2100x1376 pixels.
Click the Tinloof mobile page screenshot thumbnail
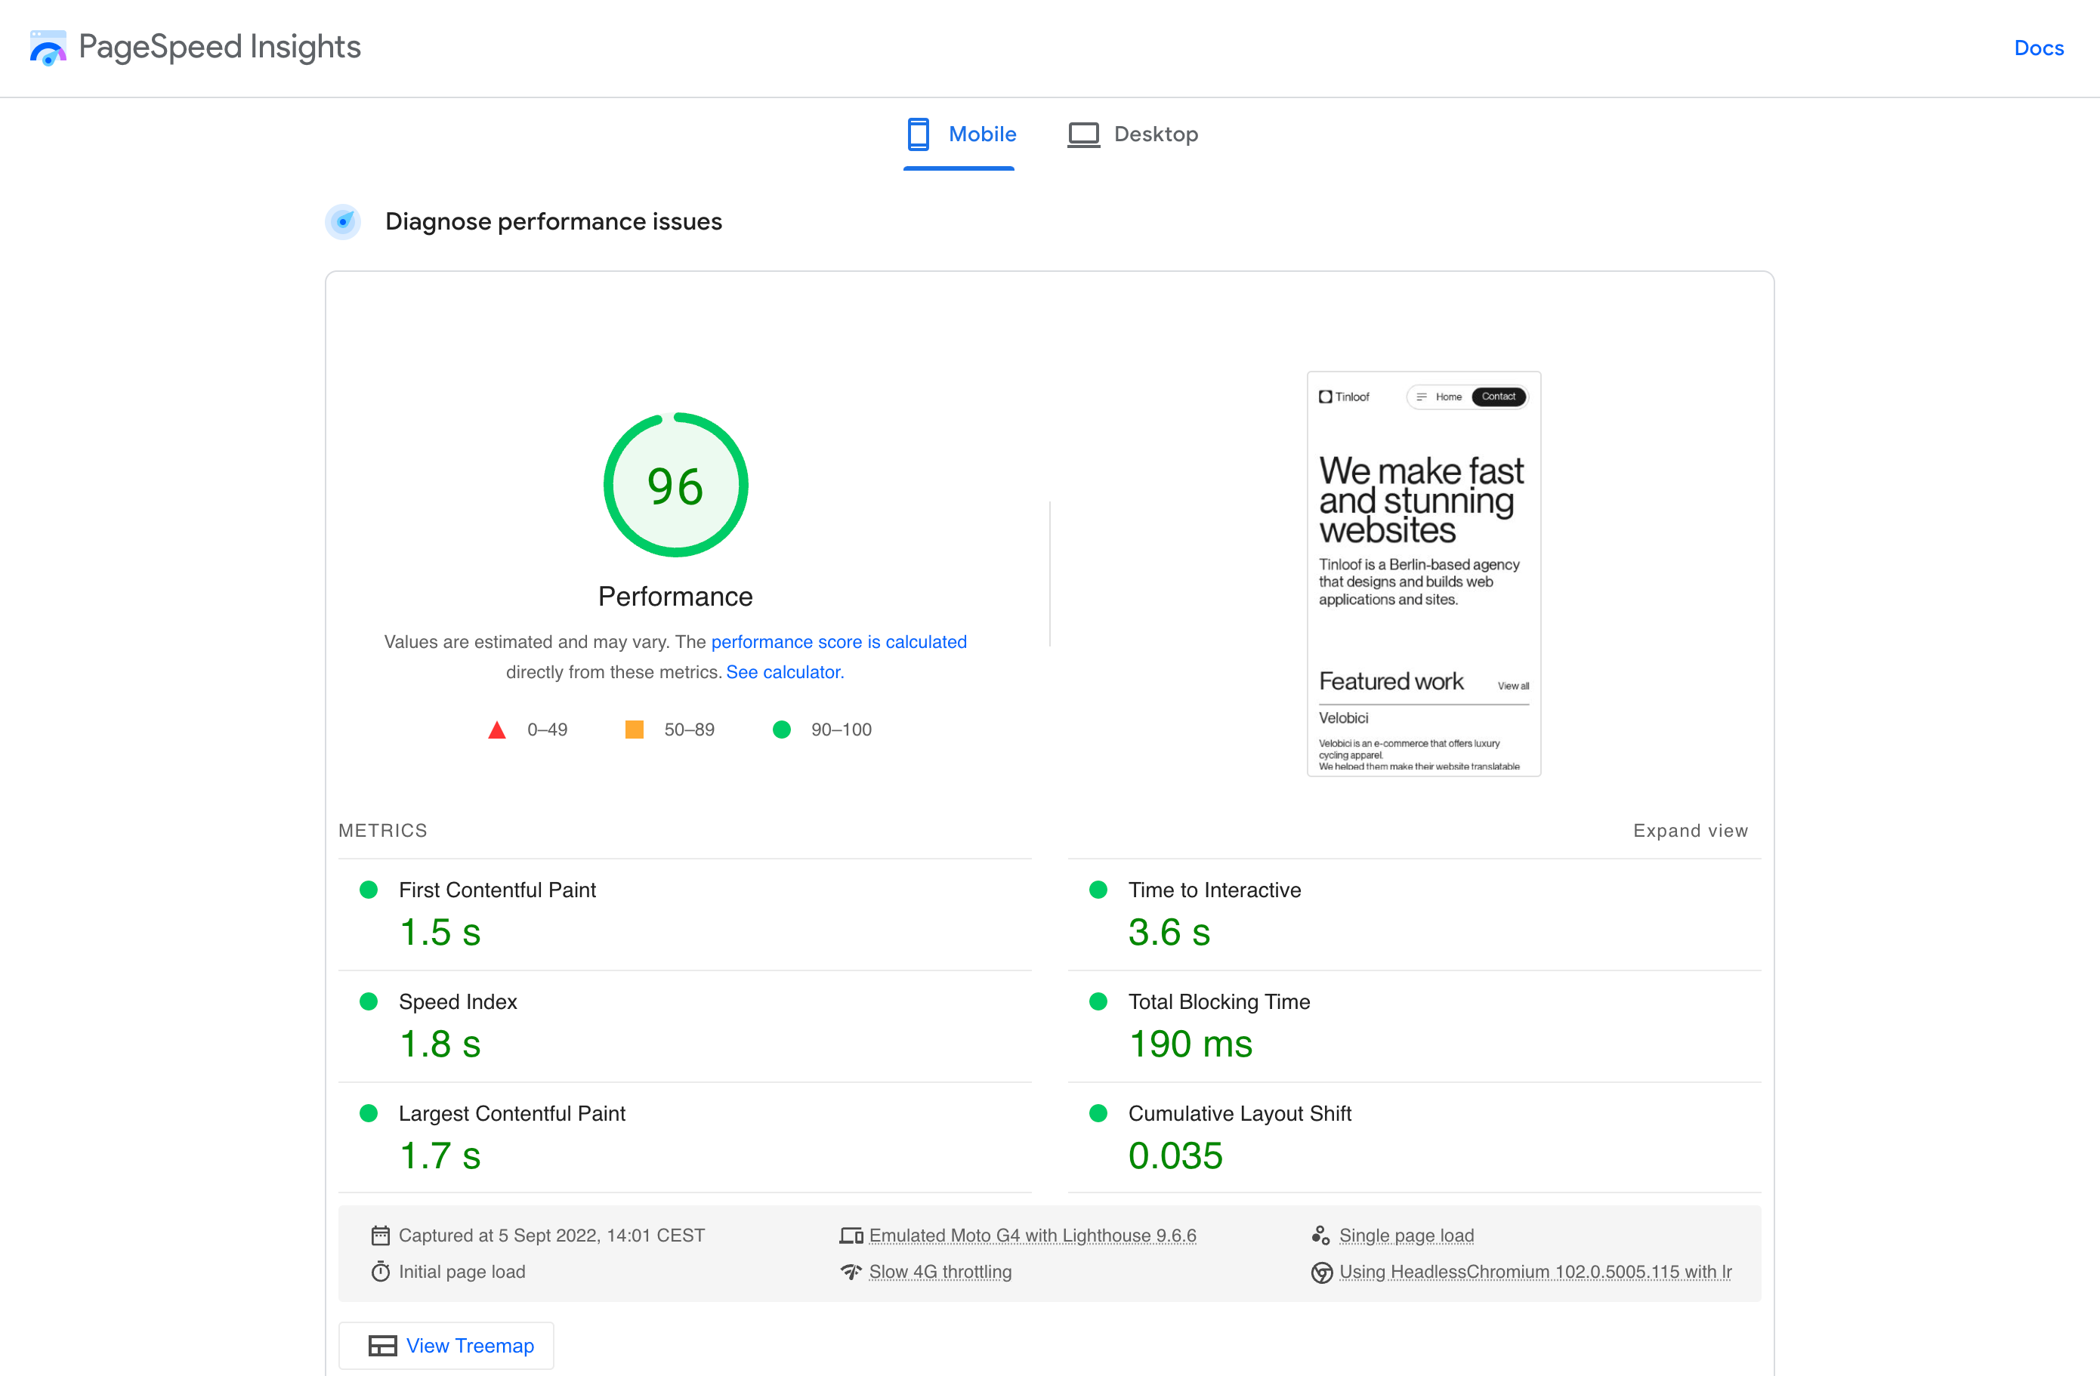coord(1423,573)
